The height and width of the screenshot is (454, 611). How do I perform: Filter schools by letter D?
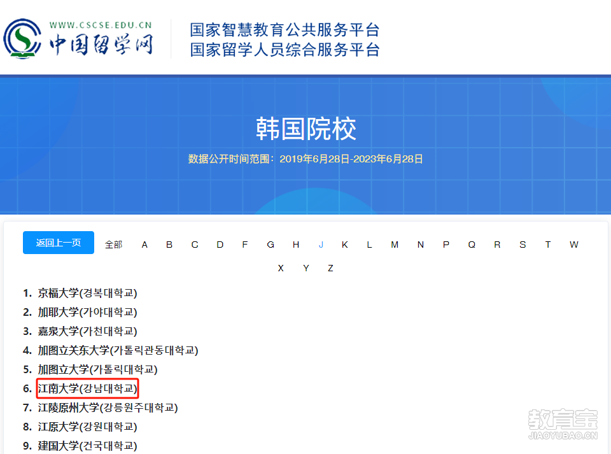(220, 245)
